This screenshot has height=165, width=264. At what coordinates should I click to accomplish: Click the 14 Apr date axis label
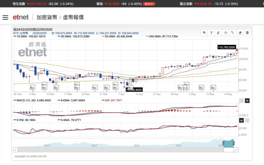[139, 94]
